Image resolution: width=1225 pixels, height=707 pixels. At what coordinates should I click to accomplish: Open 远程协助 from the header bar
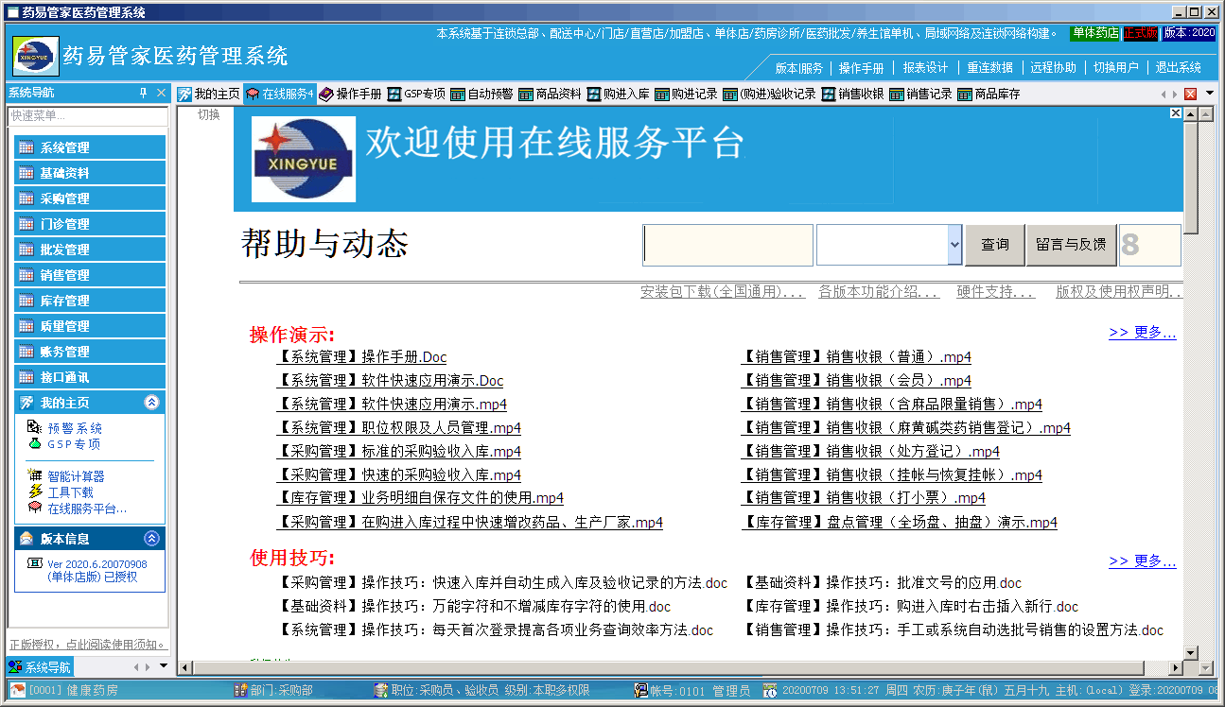(x=1053, y=68)
